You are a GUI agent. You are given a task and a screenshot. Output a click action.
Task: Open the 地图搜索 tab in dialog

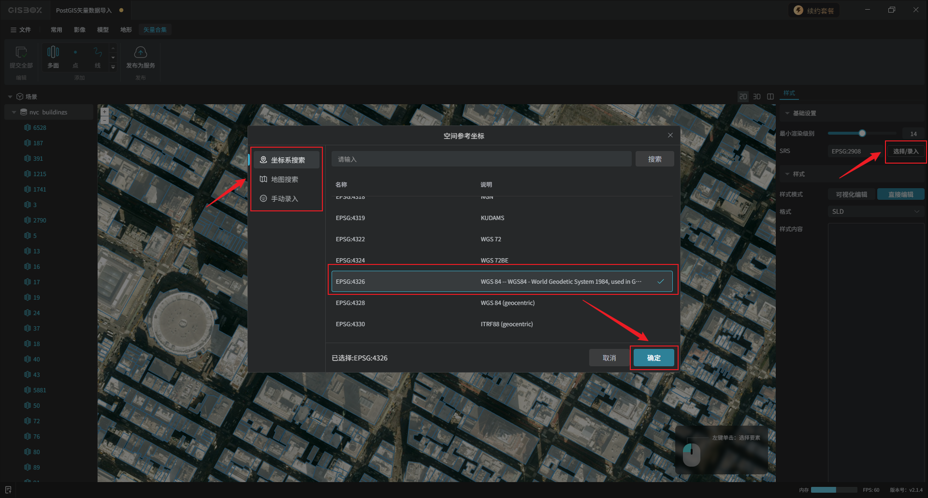click(285, 180)
